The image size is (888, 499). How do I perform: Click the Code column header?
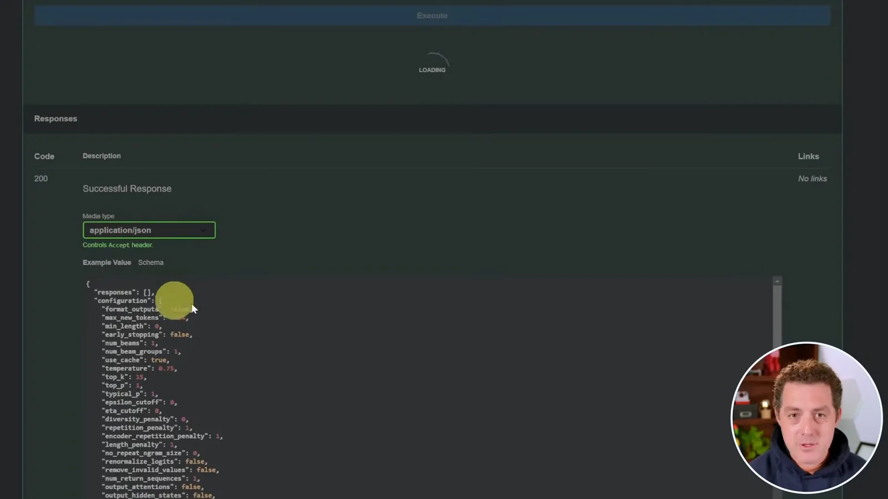[44, 156]
